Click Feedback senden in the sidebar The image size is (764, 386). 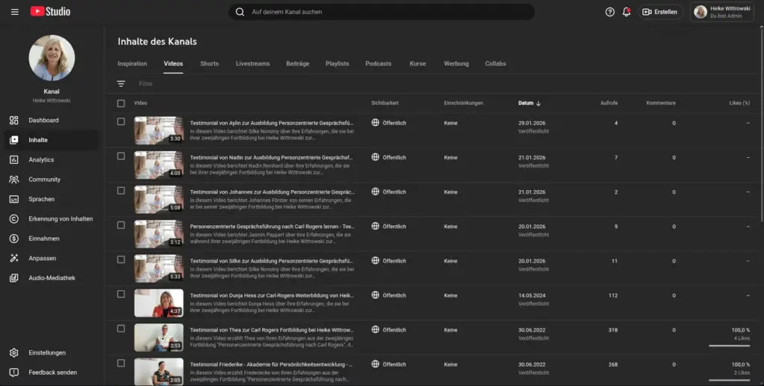tap(51, 373)
